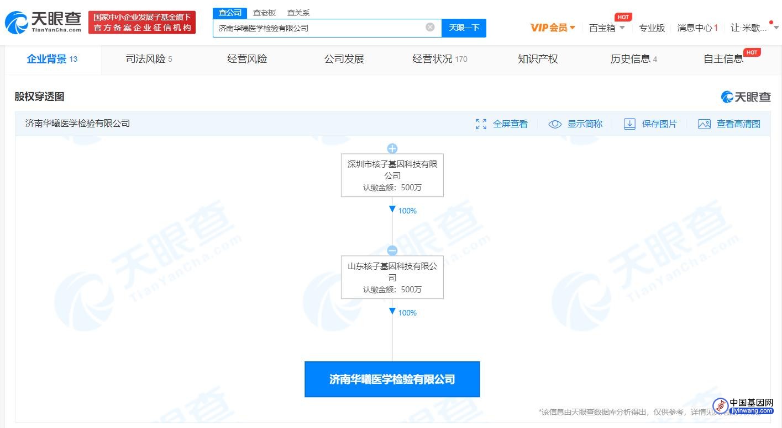This screenshot has width=782, height=428.
Task: Click the 保存图片 download icon
Action: pos(629,124)
